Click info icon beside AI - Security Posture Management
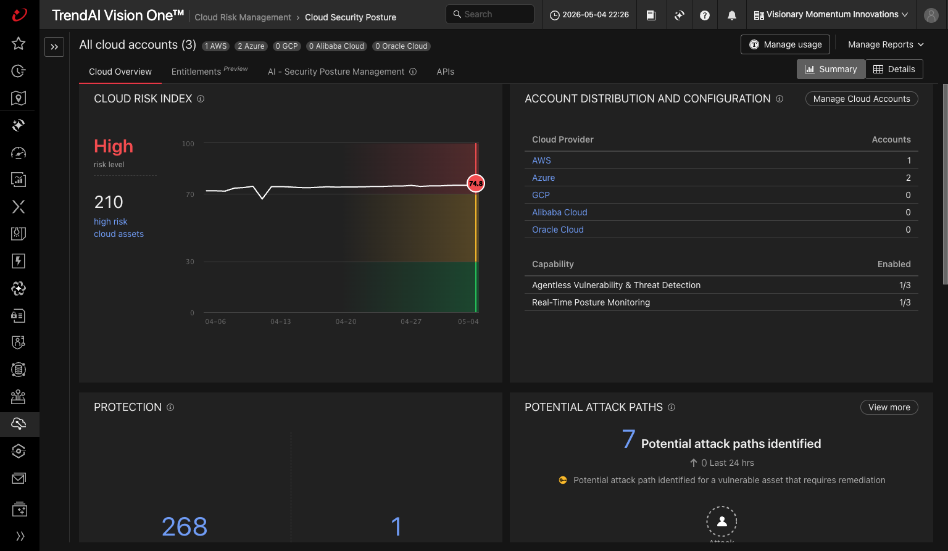 click(413, 72)
